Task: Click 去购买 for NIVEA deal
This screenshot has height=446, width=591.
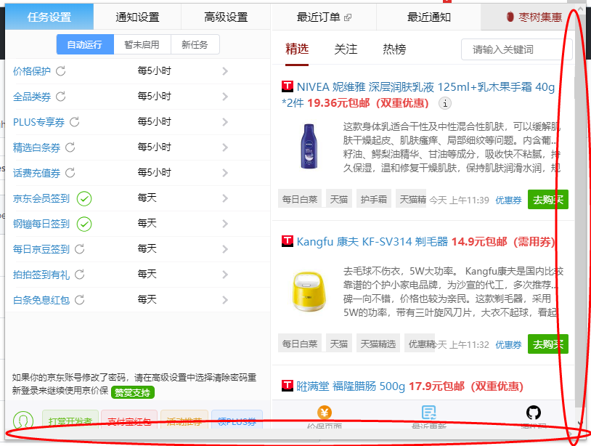Action: 547,200
